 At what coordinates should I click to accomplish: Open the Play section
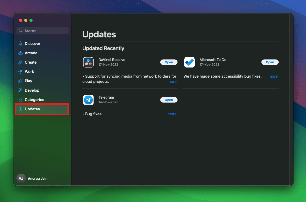(42, 81)
